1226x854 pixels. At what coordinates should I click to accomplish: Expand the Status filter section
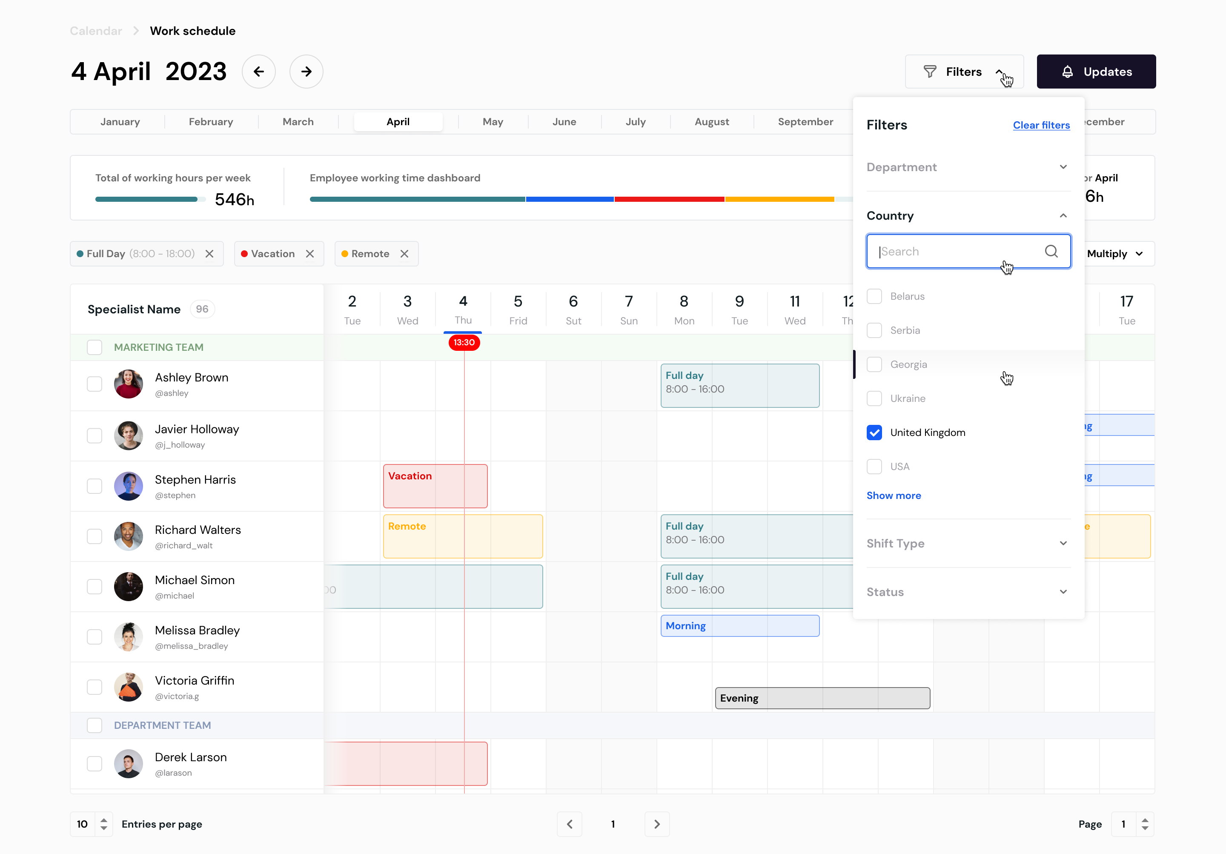(x=968, y=592)
